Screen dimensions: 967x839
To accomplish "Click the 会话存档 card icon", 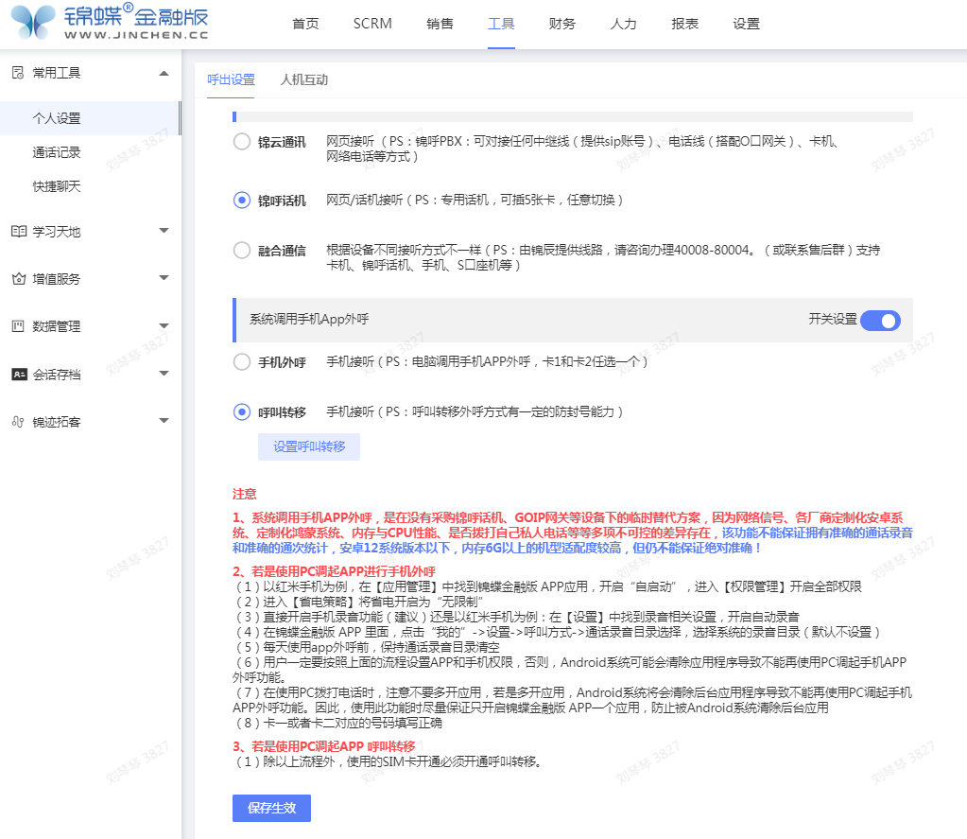I will 19,374.
